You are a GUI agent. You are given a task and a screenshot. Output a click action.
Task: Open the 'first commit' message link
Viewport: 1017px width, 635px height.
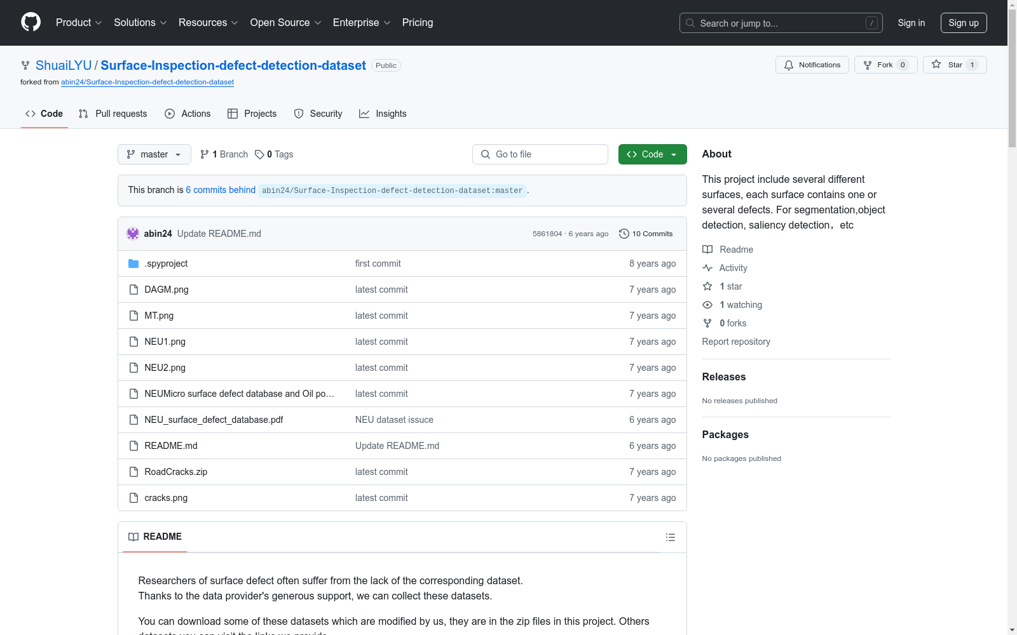coord(378,264)
